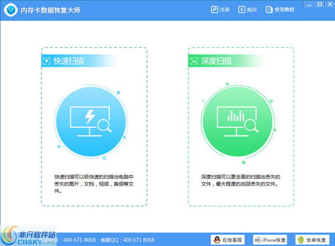Click the small lightning icon in 快速扫描 header
The width and height of the screenshot is (335, 246).
pyautogui.click(x=46, y=61)
